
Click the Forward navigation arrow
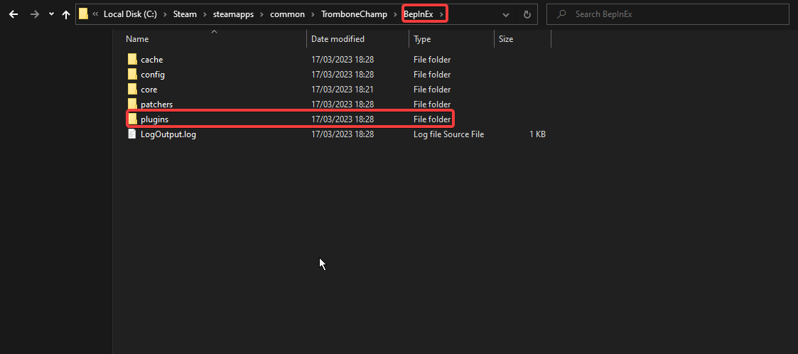(x=34, y=14)
